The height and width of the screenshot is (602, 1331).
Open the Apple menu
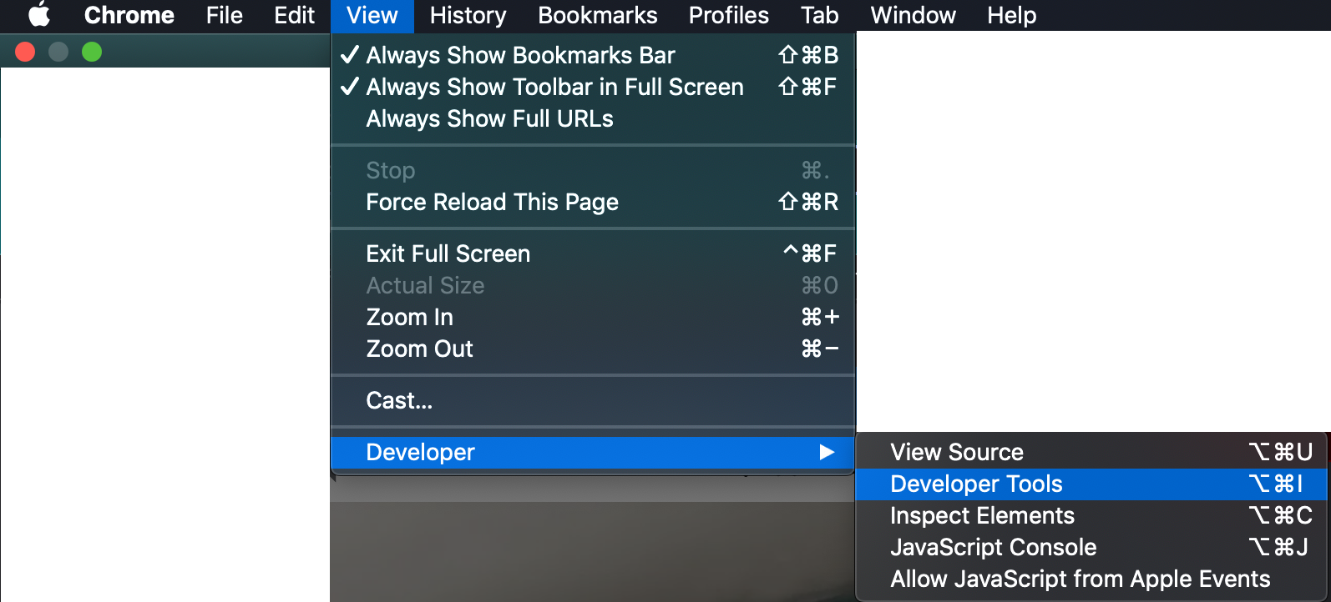point(39,15)
